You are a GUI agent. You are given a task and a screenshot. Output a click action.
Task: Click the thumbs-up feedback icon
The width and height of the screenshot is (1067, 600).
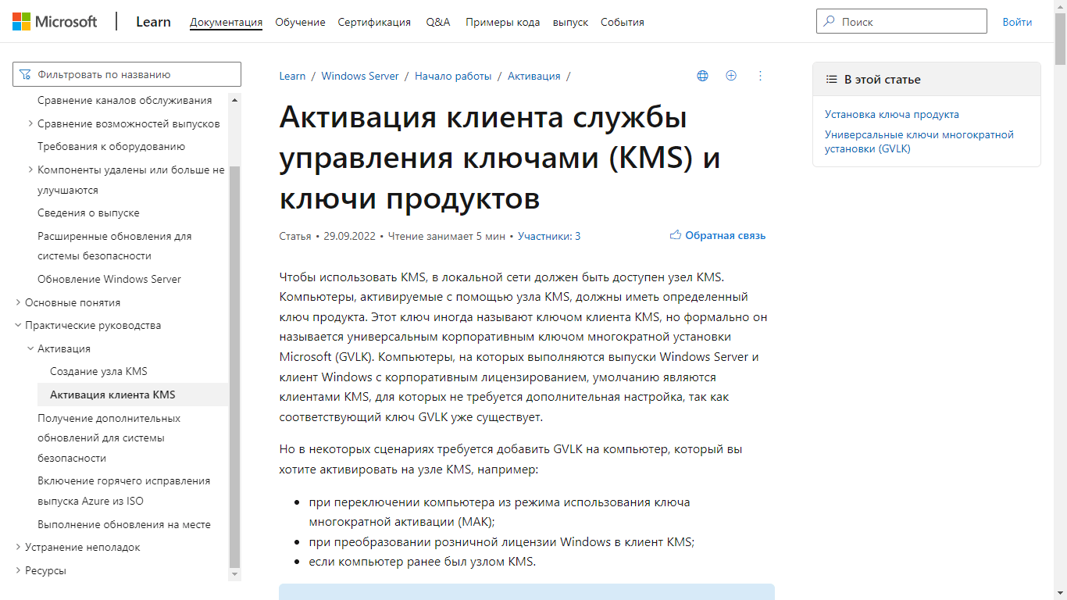click(x=676, y=235)
